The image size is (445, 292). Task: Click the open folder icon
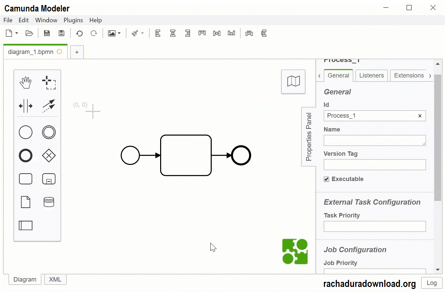click(29, 33)
